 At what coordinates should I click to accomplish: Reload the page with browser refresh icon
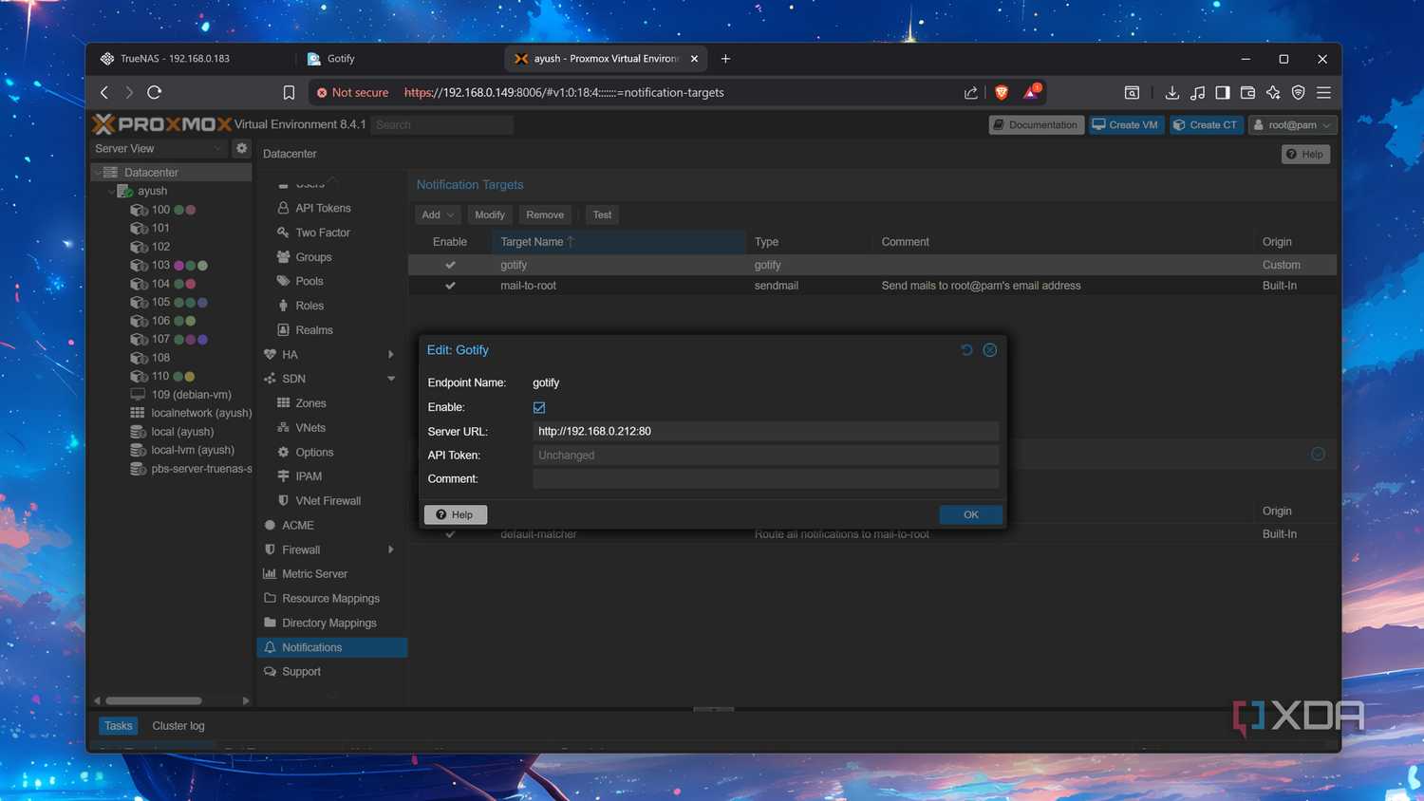point(154,92)
